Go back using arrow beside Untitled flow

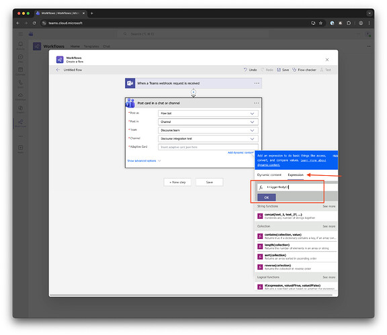(58, 70)
